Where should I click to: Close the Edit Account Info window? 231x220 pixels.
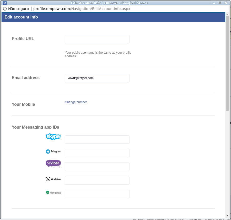[x=226, y=3]
